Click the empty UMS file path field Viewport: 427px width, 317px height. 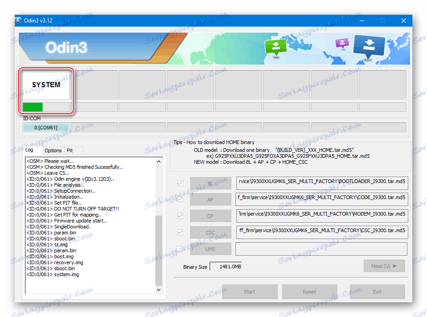tap(321, 249)
